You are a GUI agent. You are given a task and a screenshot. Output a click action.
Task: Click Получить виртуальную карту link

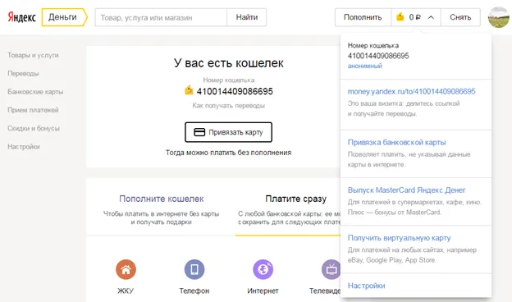399,238
